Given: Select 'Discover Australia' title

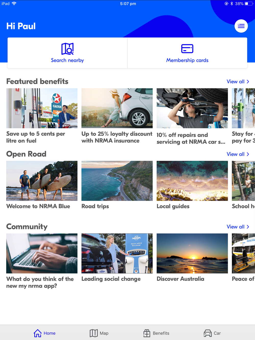Looking at the screenshot, I should coord(180,279).
